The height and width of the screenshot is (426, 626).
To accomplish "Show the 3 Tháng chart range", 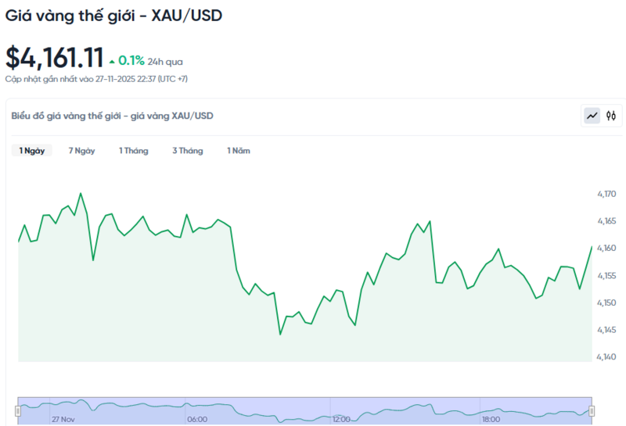I will 187,151.
